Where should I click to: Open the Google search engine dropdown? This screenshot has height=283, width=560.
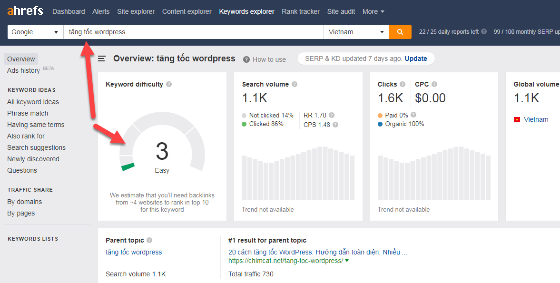tap(35, 32)
